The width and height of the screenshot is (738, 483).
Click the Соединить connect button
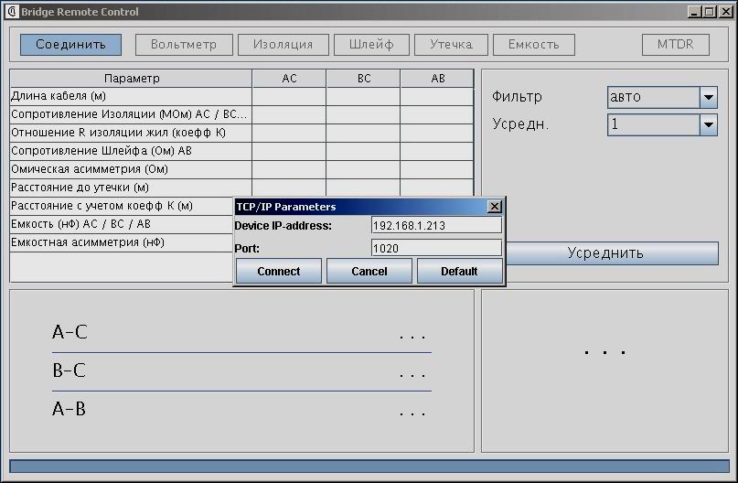(x=70, y=44)
